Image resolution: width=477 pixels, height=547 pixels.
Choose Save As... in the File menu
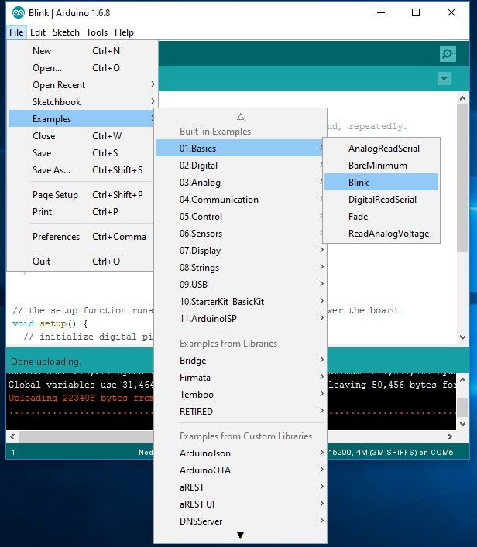coord(81,170)
